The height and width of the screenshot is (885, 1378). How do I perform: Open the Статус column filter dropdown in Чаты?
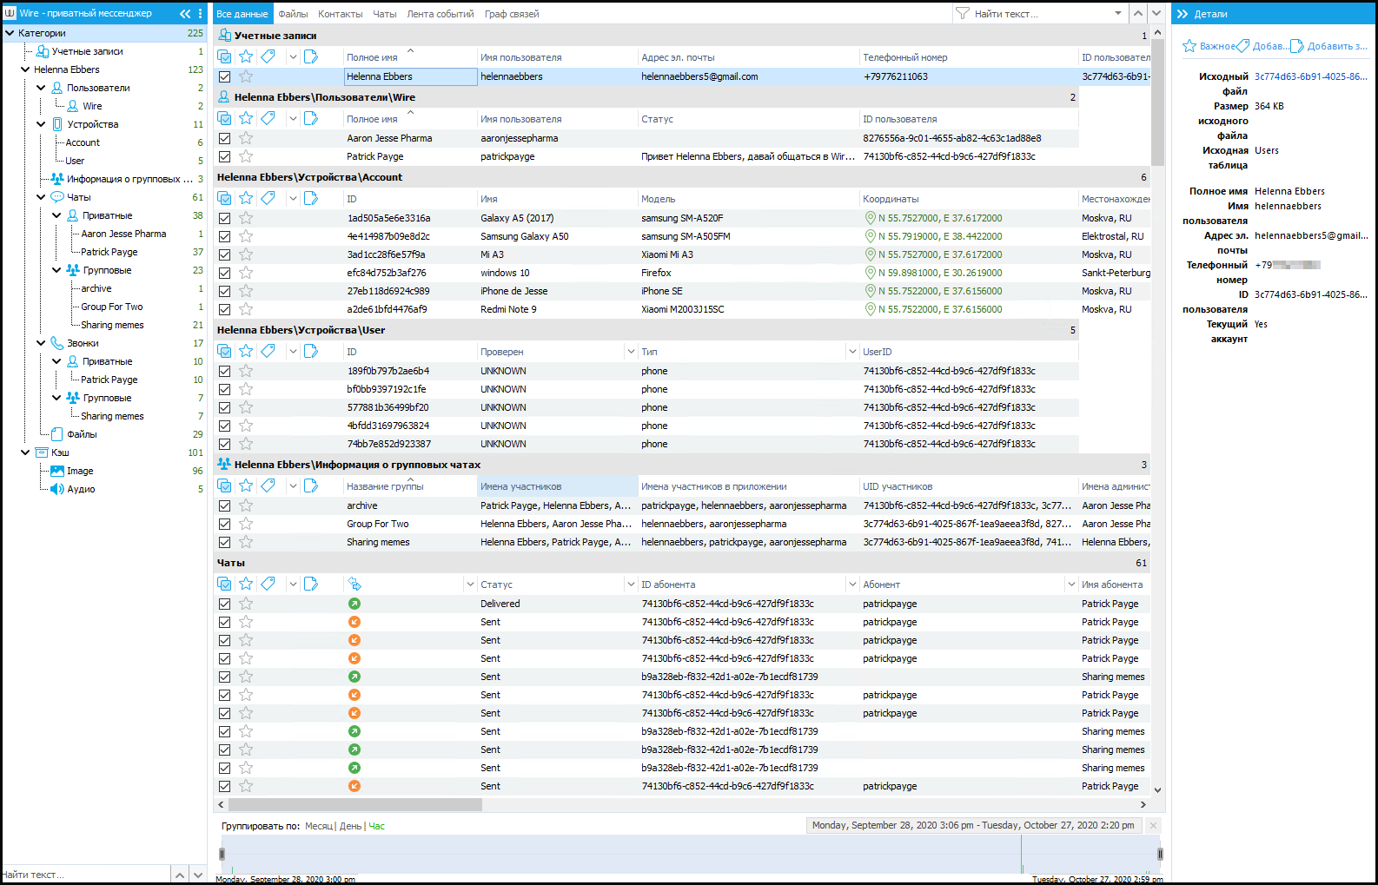point(631,584)
